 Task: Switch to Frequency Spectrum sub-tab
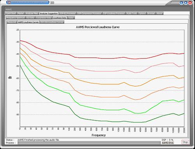pos(16,18)
